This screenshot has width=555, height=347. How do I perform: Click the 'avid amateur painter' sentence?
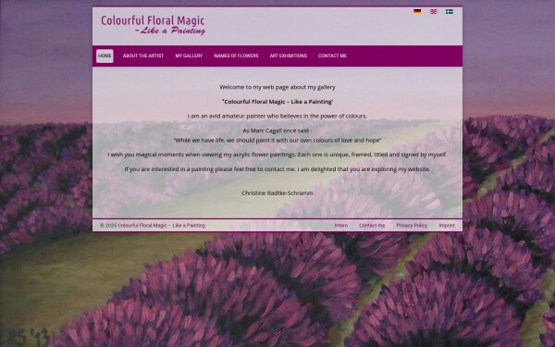pos(277,117)
